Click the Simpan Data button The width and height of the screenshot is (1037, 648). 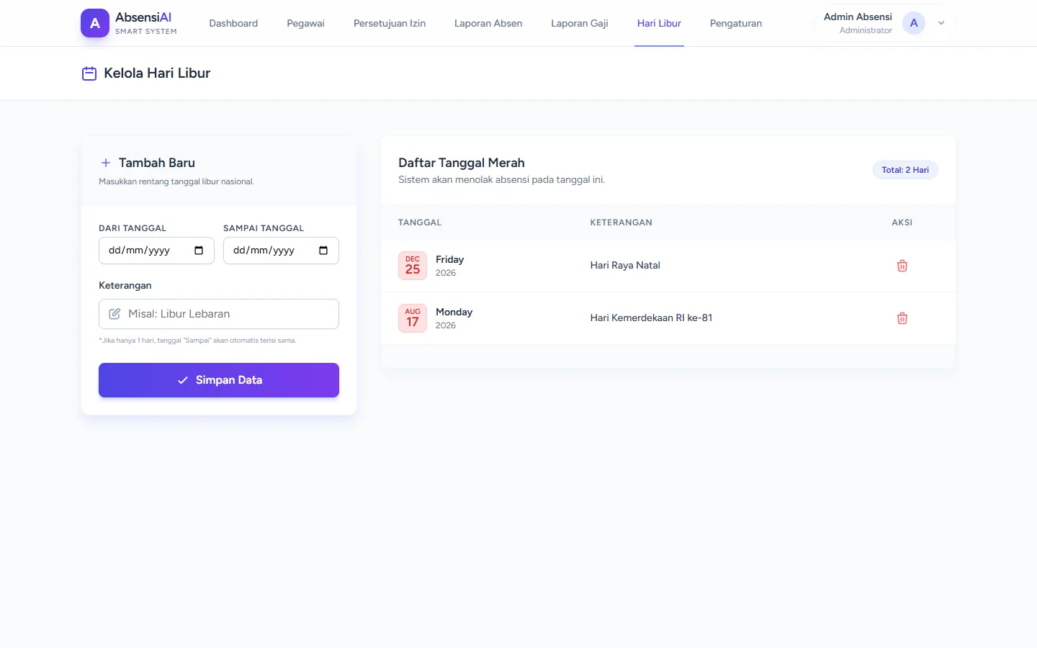[219, 380]
